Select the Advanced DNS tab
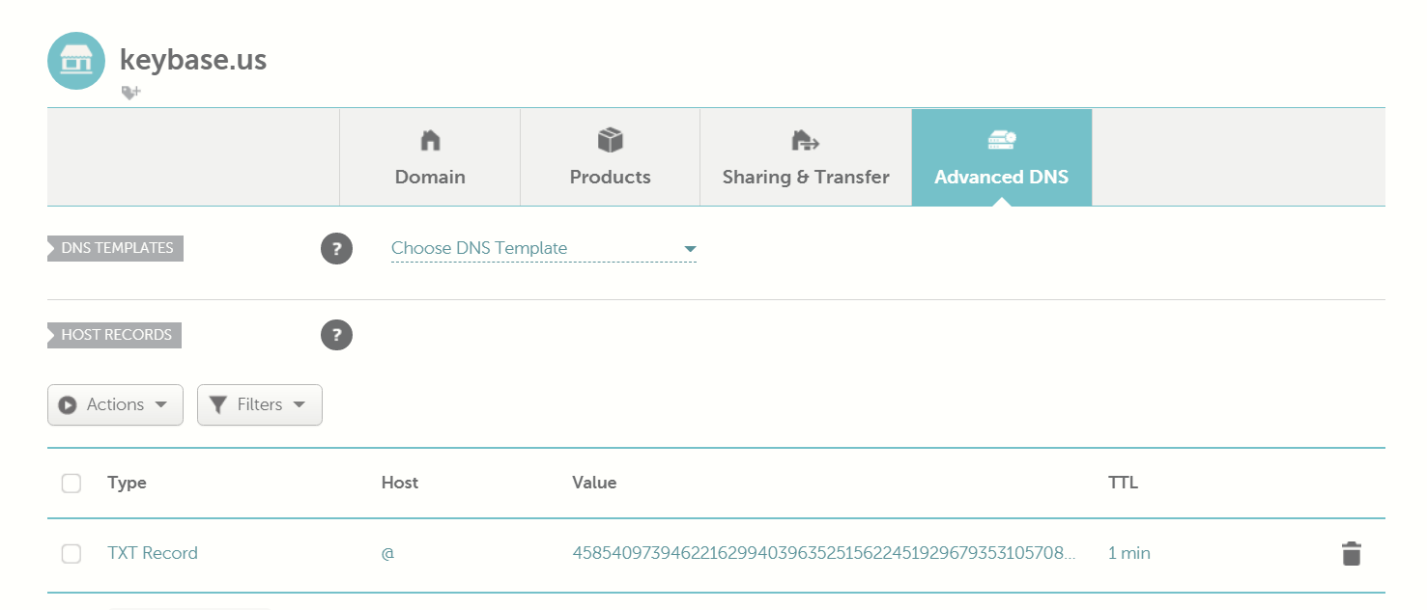 pos(1002,157)
